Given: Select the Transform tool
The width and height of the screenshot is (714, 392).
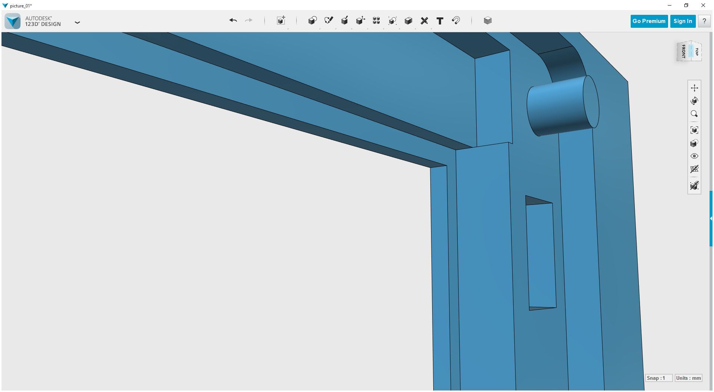Looking at the screenshot, I should [281, 21].
